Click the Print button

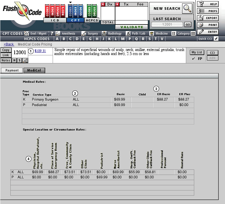[208, 25]
